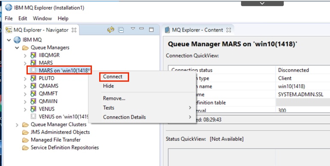
Task: Click the Queue Manager Clusters folder icon
Action: pos(26,124)
